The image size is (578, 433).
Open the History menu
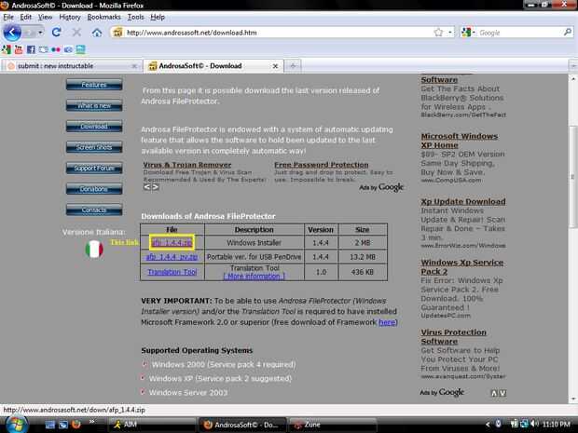pos(70,17)
